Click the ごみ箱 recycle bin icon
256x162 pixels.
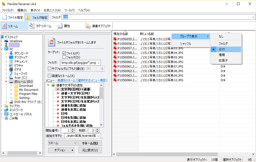coord(6,118)
